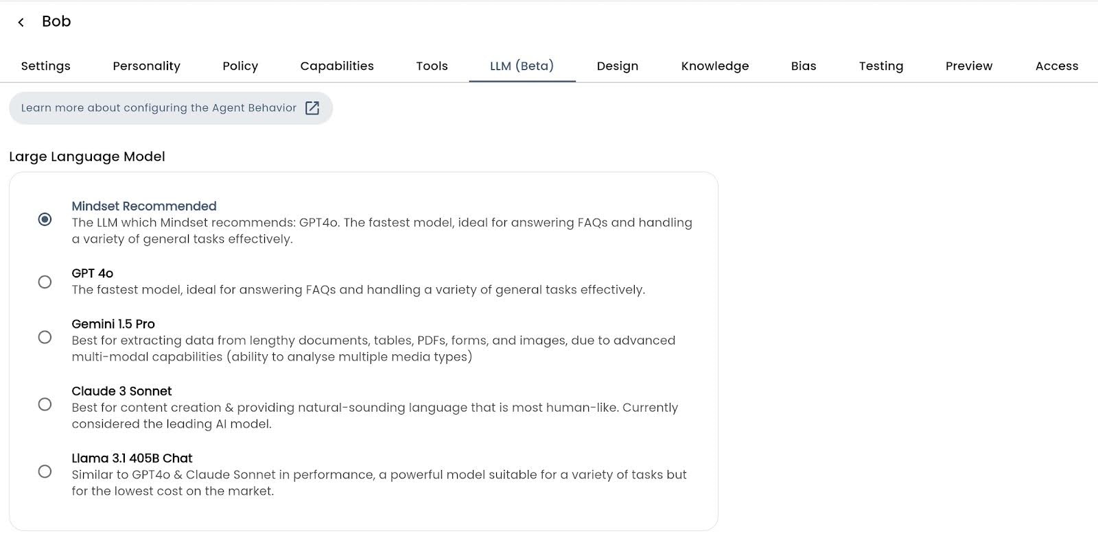
Task: Click Learn more about configuring the Agent Behavior
Action: coord(171,108)
